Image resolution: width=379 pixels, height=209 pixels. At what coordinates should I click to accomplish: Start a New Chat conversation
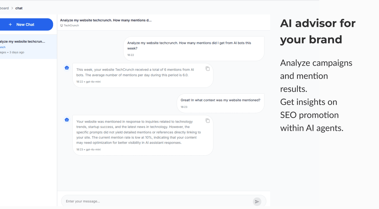[x=26, y=24]
